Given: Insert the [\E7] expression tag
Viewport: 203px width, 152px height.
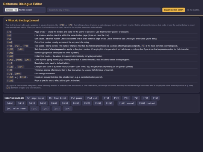Looking at the screenshot, I should click(87, 103).
